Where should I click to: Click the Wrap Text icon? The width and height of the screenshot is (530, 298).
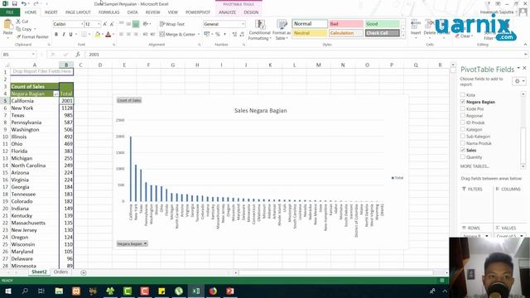pos(162,24)
